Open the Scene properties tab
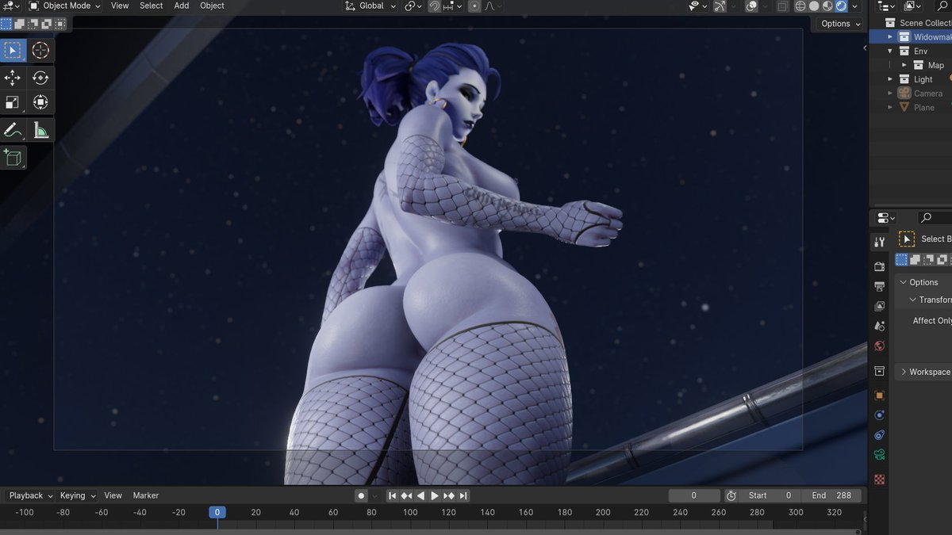The height and width of the screenshot is (535, 952). click(x=879, y=326)
